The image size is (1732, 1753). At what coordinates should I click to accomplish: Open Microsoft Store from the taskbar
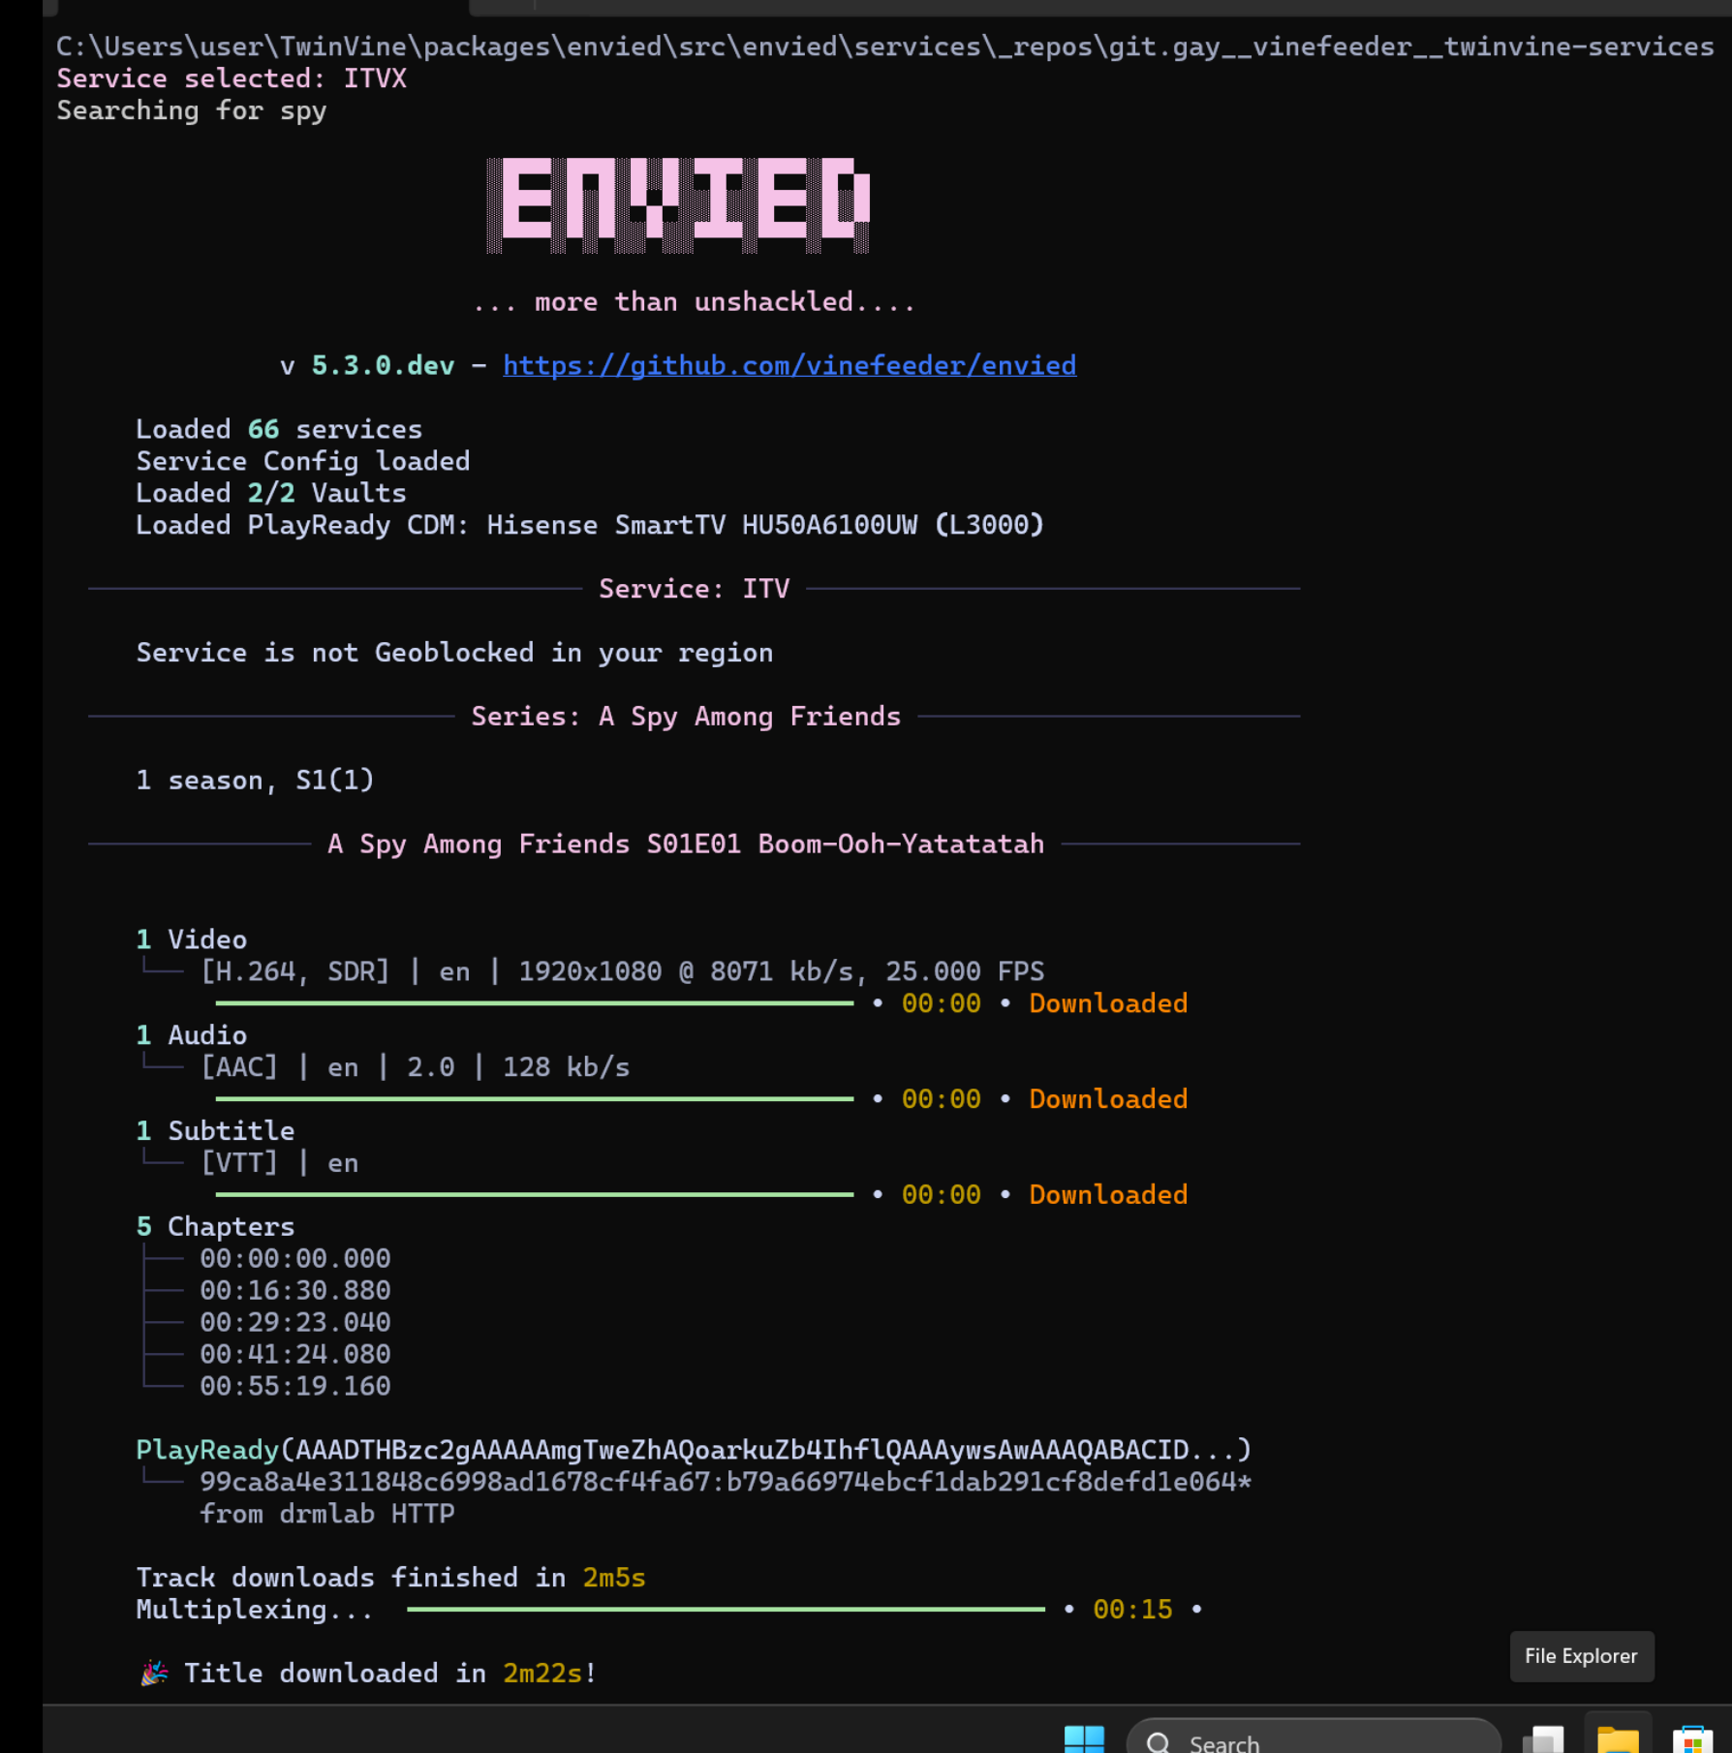tap(1692, 1739)
